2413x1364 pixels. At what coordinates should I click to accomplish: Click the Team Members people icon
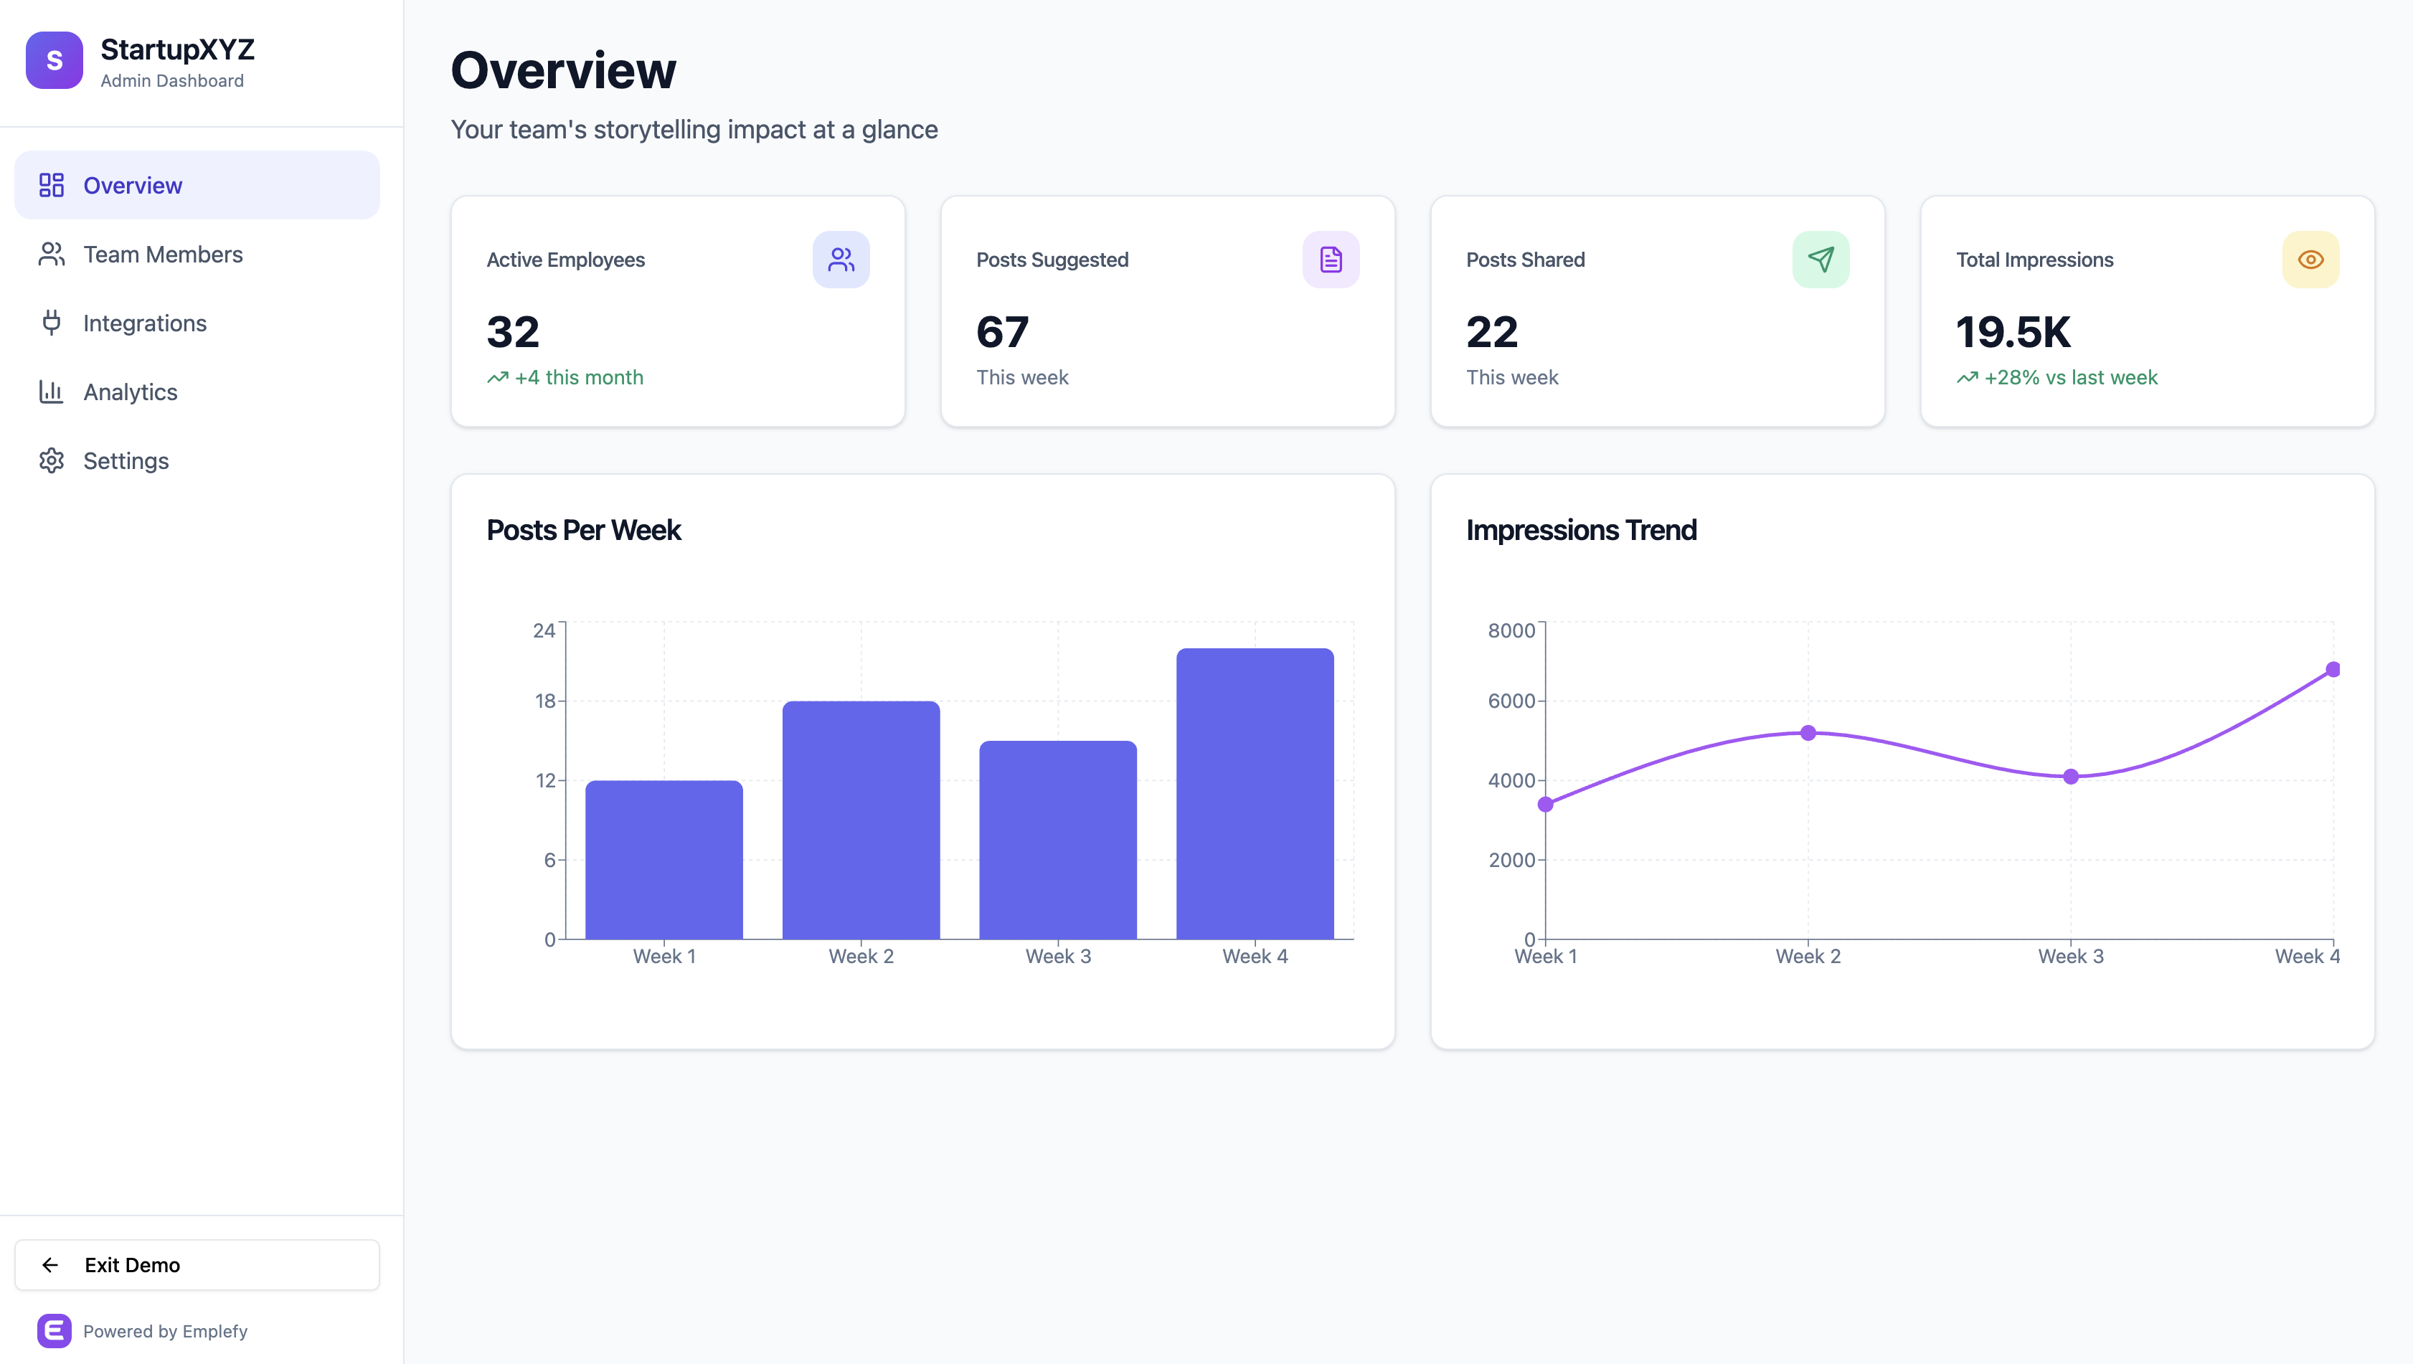click(51, 254)
